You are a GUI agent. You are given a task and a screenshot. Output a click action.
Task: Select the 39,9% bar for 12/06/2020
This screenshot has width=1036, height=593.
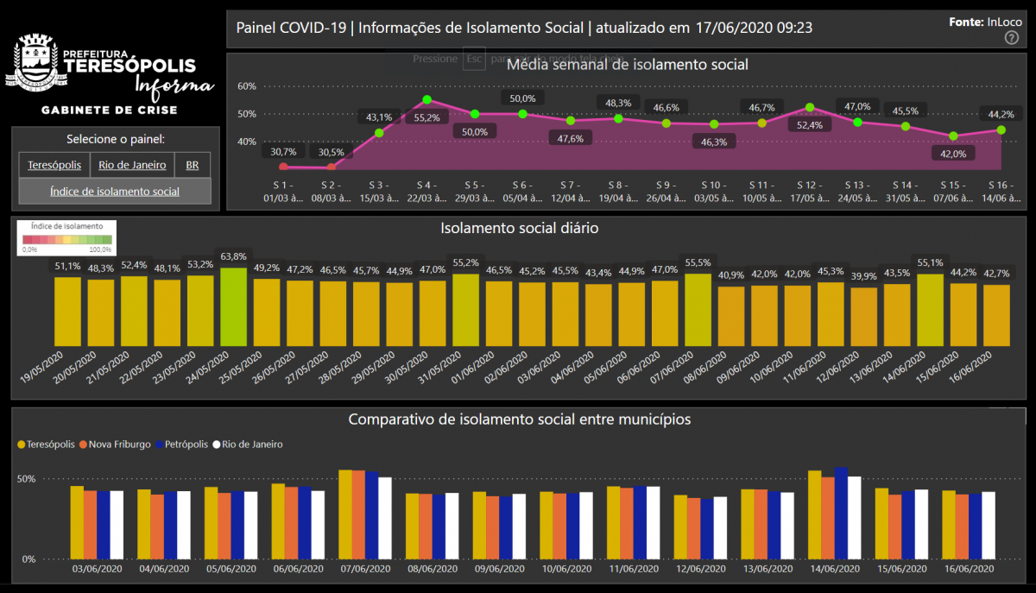click(x=863, y=316)
